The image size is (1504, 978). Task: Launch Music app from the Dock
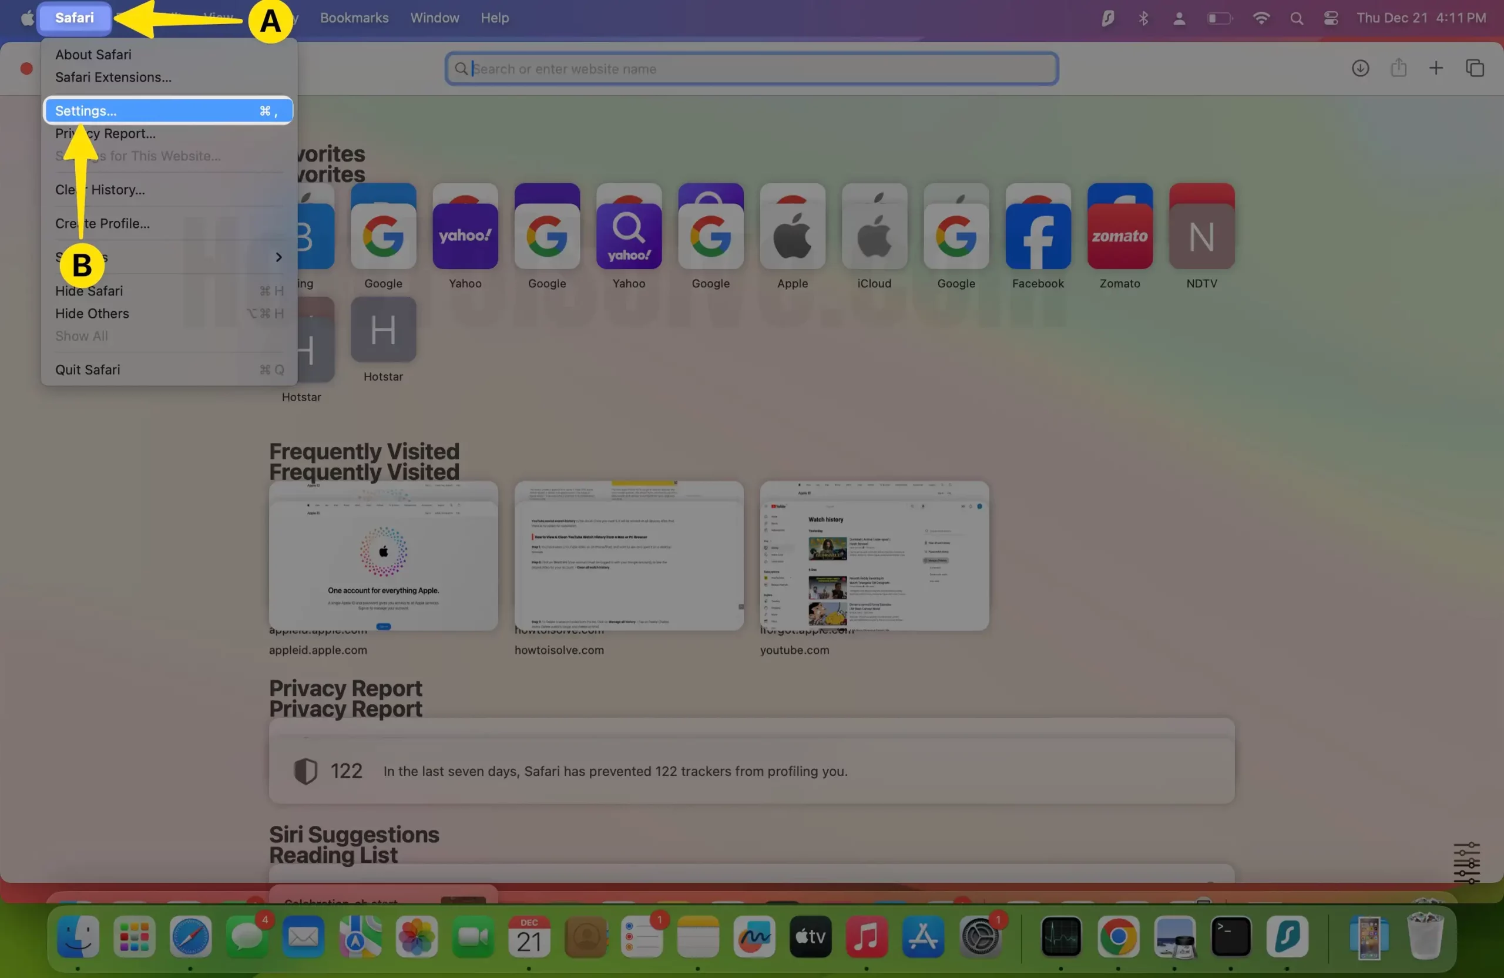click(867, 936)
